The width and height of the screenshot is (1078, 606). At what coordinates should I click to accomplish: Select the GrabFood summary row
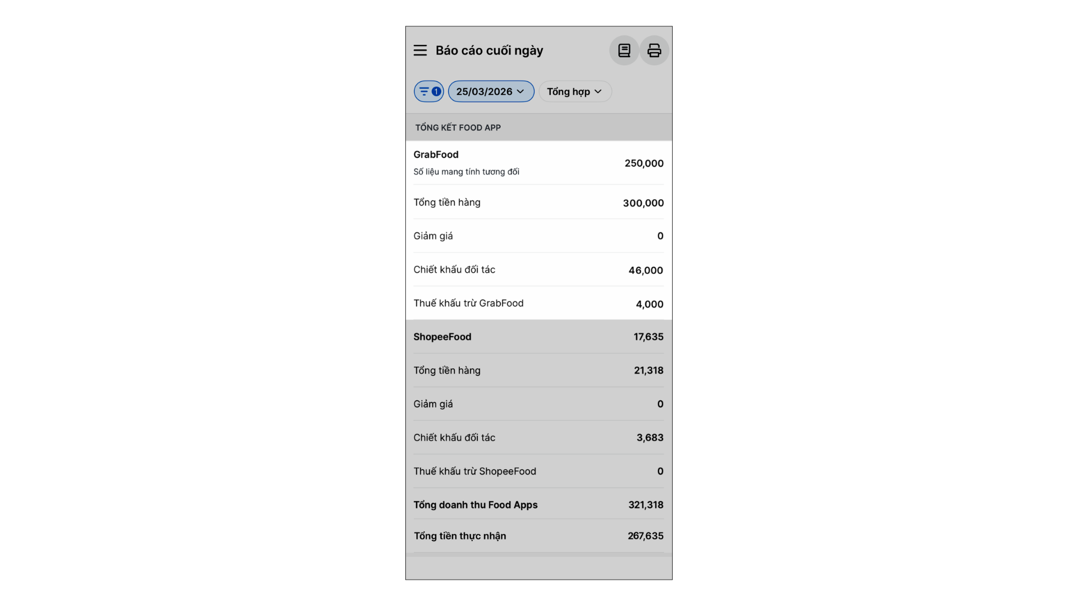click(x=538, y=163)
